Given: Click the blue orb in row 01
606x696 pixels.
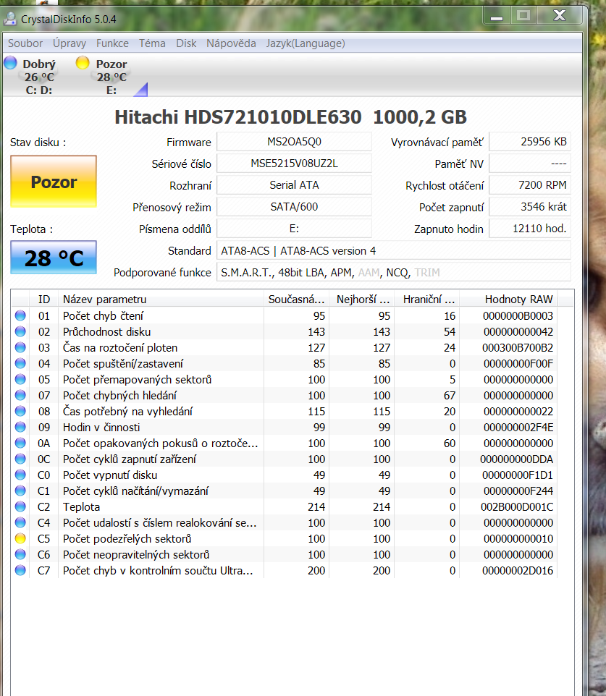Looking at the screenshot, I should pyautogui.click(x=20, y=315).
